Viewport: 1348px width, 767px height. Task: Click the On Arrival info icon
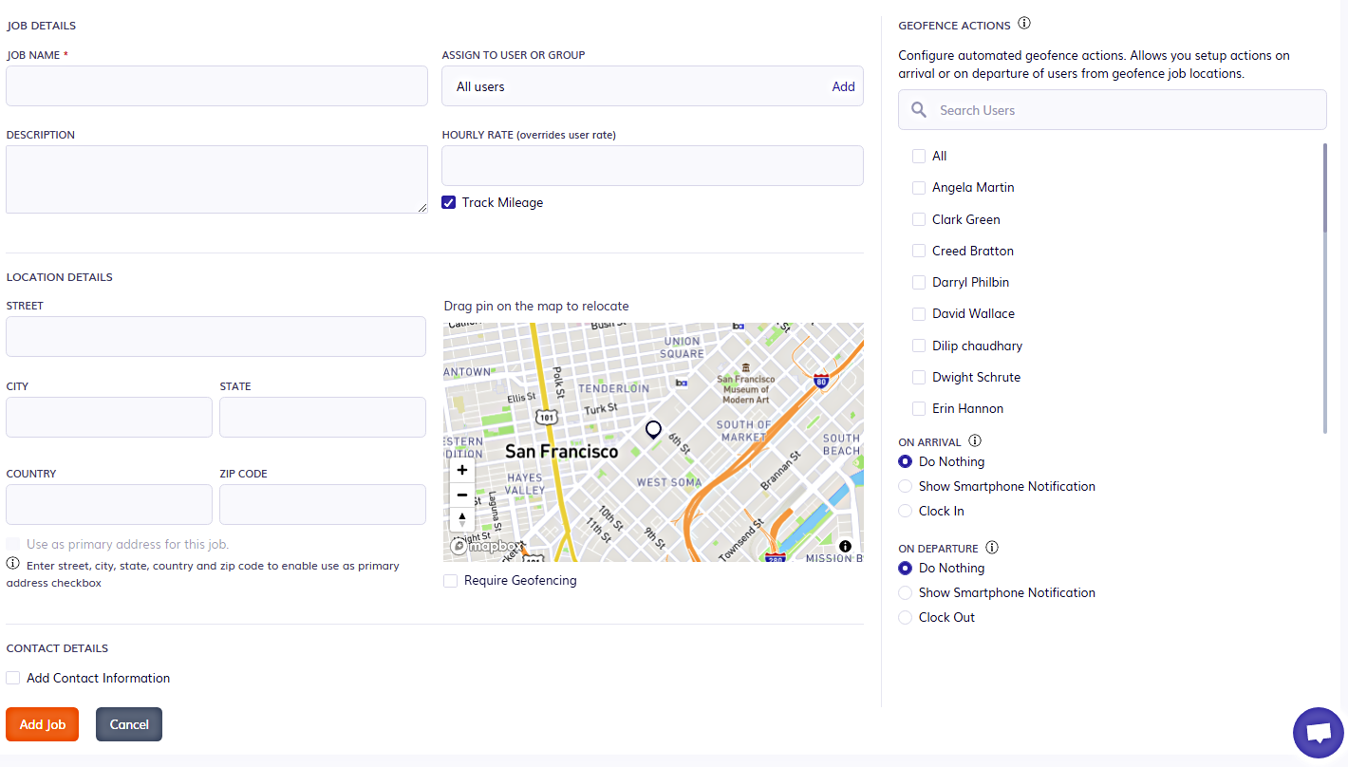click(975, 440)
